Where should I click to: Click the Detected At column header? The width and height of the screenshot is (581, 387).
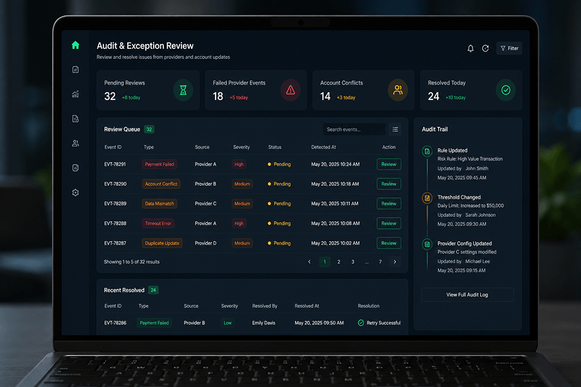click(323, 147)
